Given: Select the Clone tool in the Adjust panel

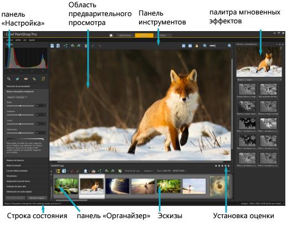Looking at the screenshot, I should pos(43,79).
